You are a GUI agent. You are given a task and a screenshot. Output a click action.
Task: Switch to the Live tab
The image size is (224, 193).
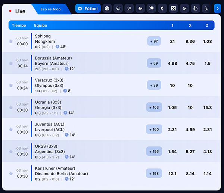click(17, 11)
